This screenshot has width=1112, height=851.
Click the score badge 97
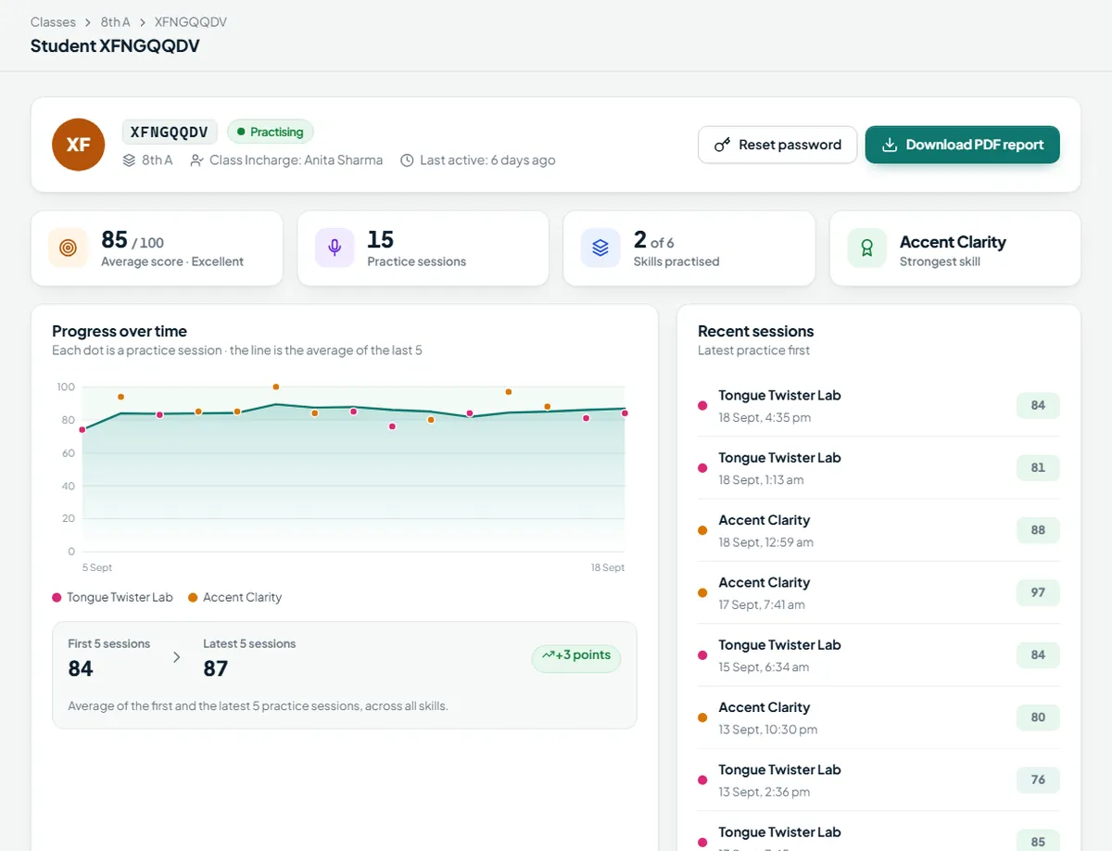pos(1038,592)
